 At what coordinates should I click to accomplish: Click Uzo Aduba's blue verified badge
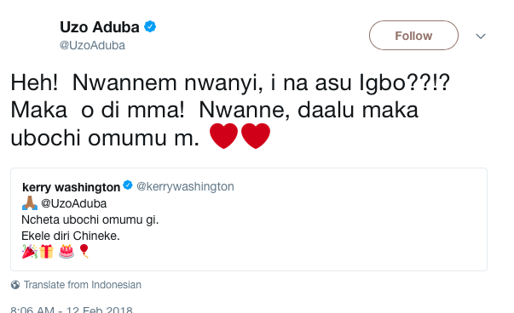click(x=150, y=26)
